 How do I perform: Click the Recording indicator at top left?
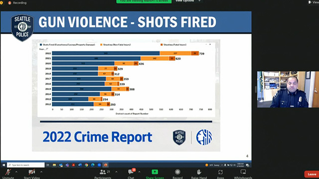(x=17, y=3)
